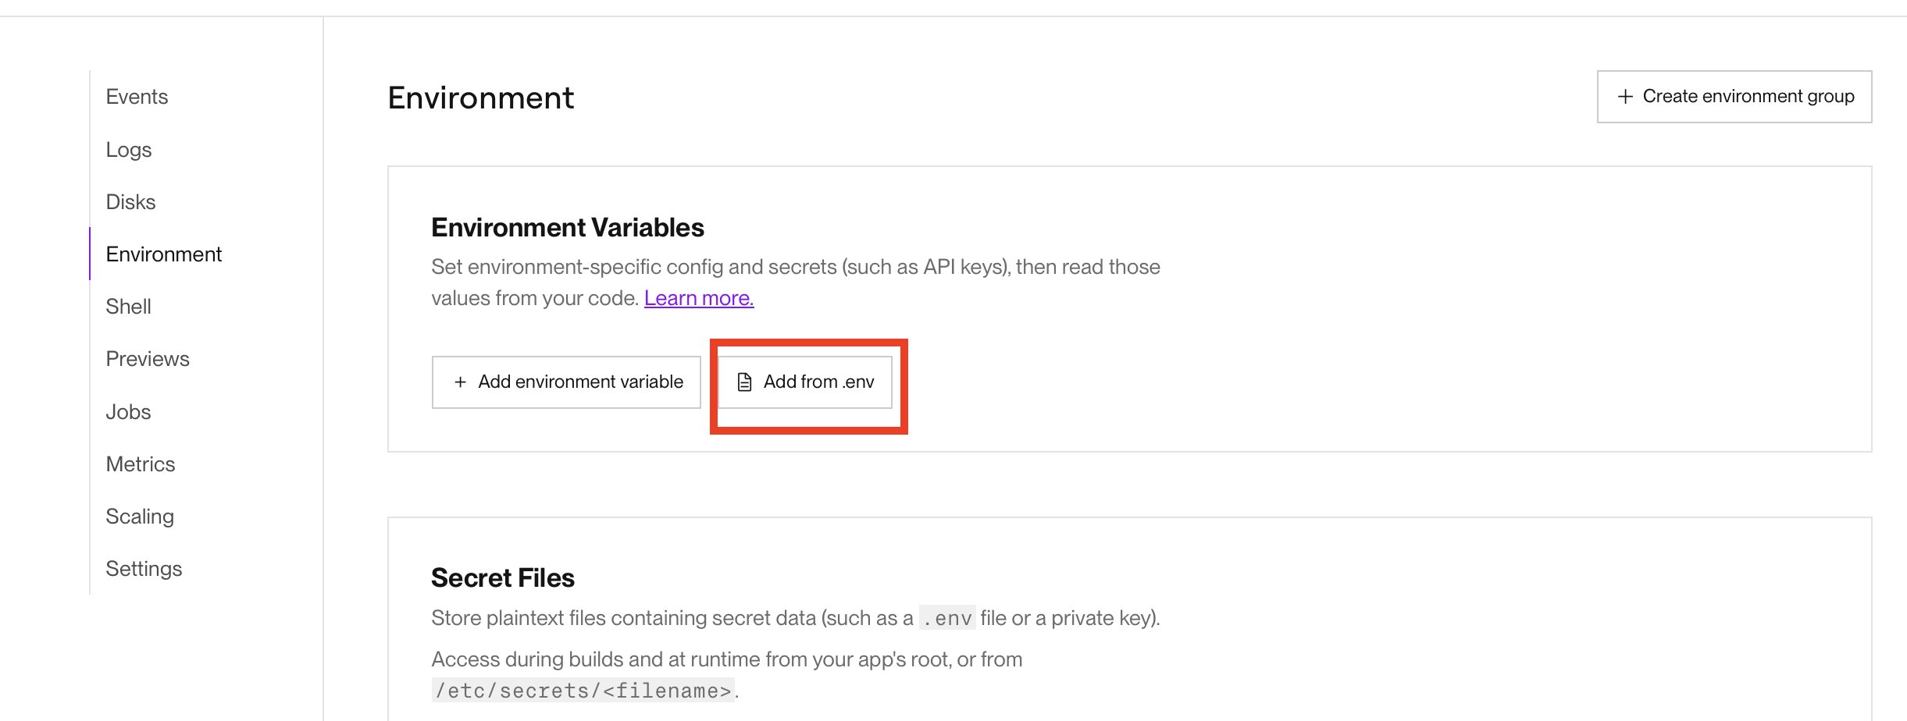The width and height of the screenshot is (1907, 721).
Task: Navigate to Disks in the sidebar
Action: (130, 202)
